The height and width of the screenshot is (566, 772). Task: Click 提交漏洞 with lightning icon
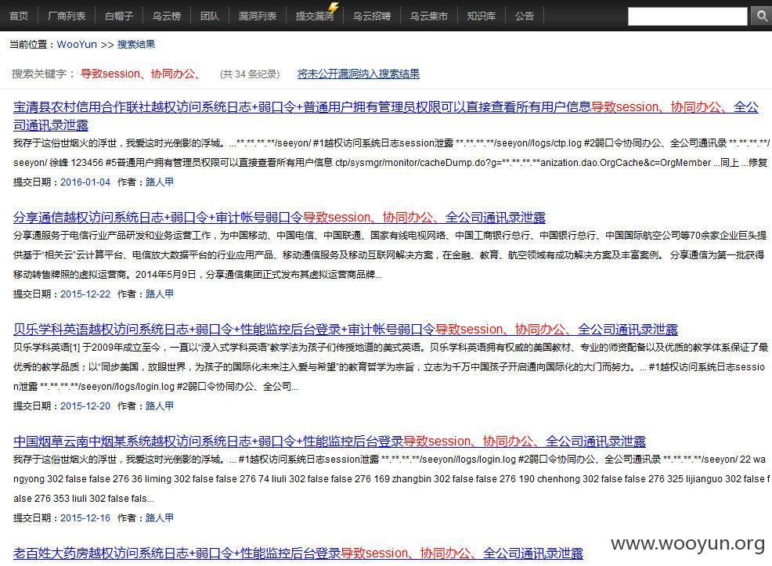click(x=315, y=16)
